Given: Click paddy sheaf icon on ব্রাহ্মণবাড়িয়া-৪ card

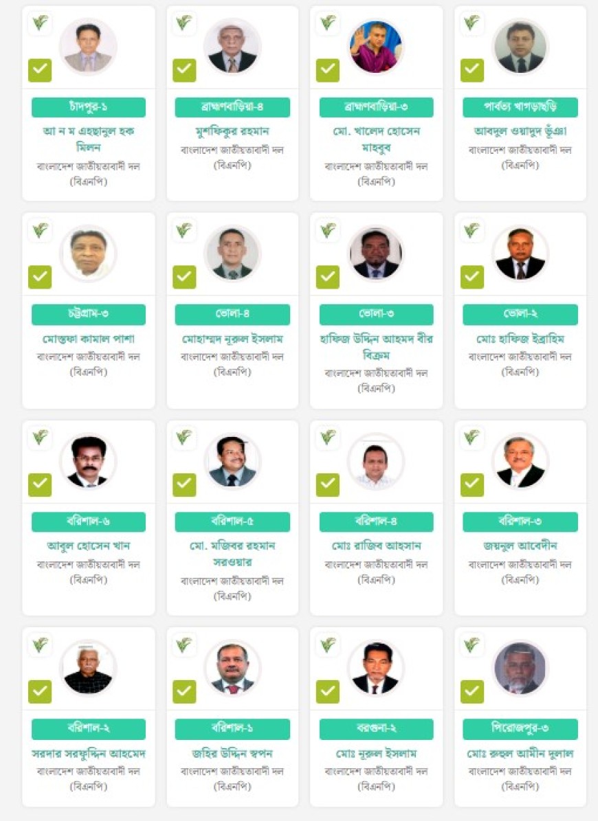Looking at the screenshot, I should click(x=184, y=24).
